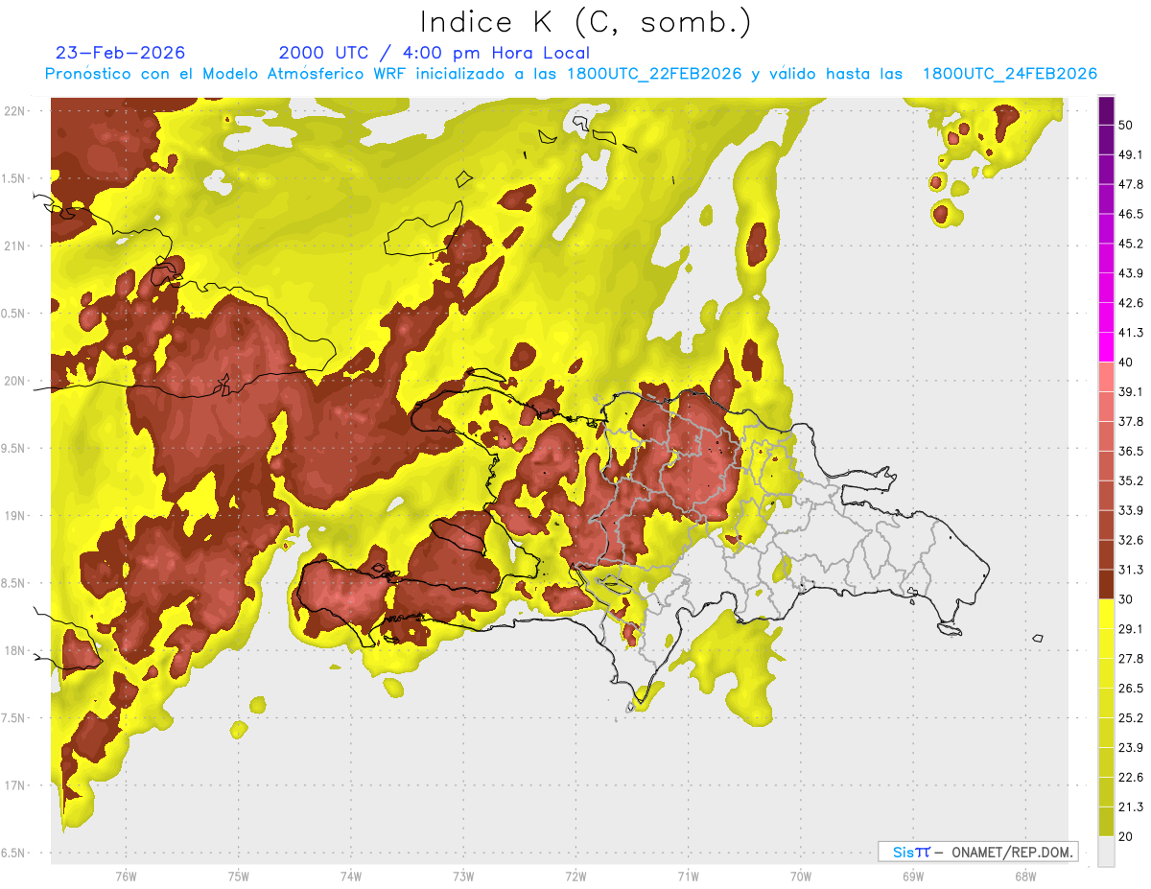Click the '22.6' value on the color scale
Screen dimensions: 1151x889
pos(1131,777)
